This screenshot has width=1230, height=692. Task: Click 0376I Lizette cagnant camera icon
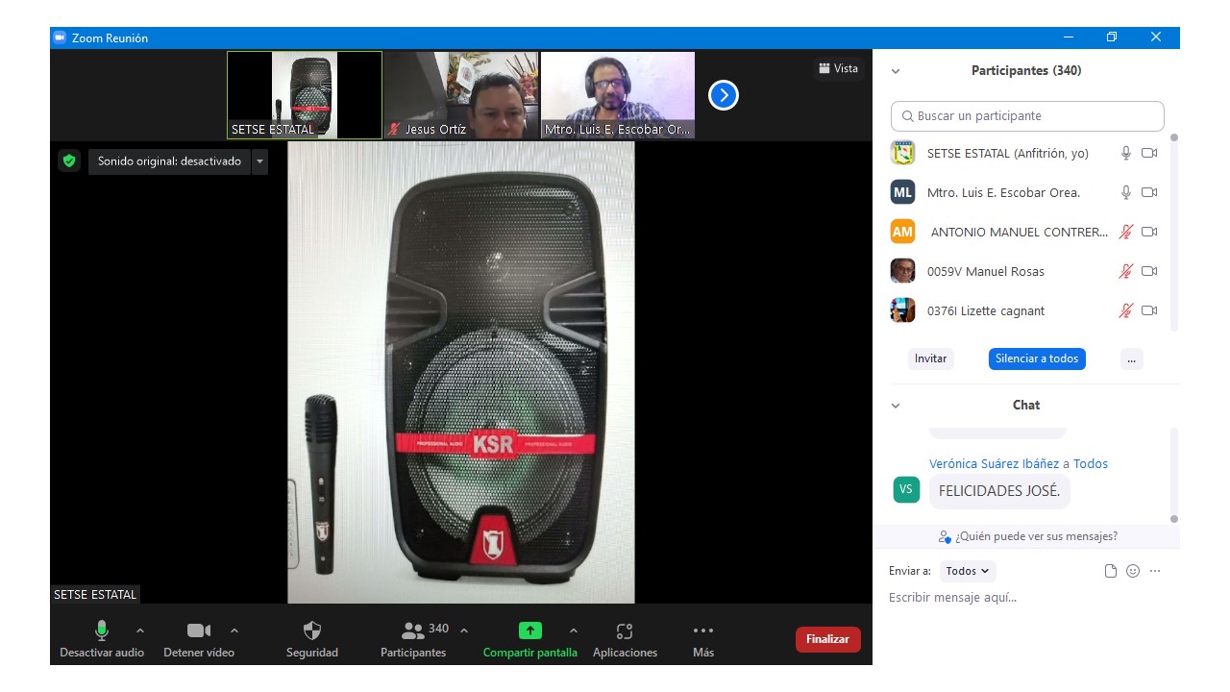coord(1149,310)
